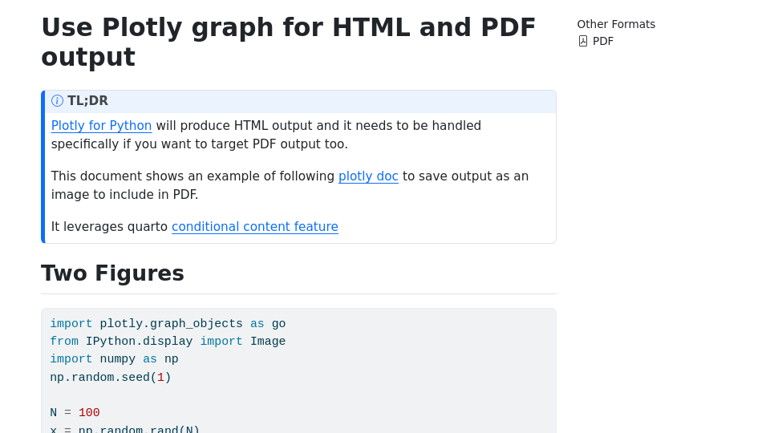Click the "from IPython.display import Image" code line
The image size is (770, 433).
pyautogui.click(x=168, y=342)
